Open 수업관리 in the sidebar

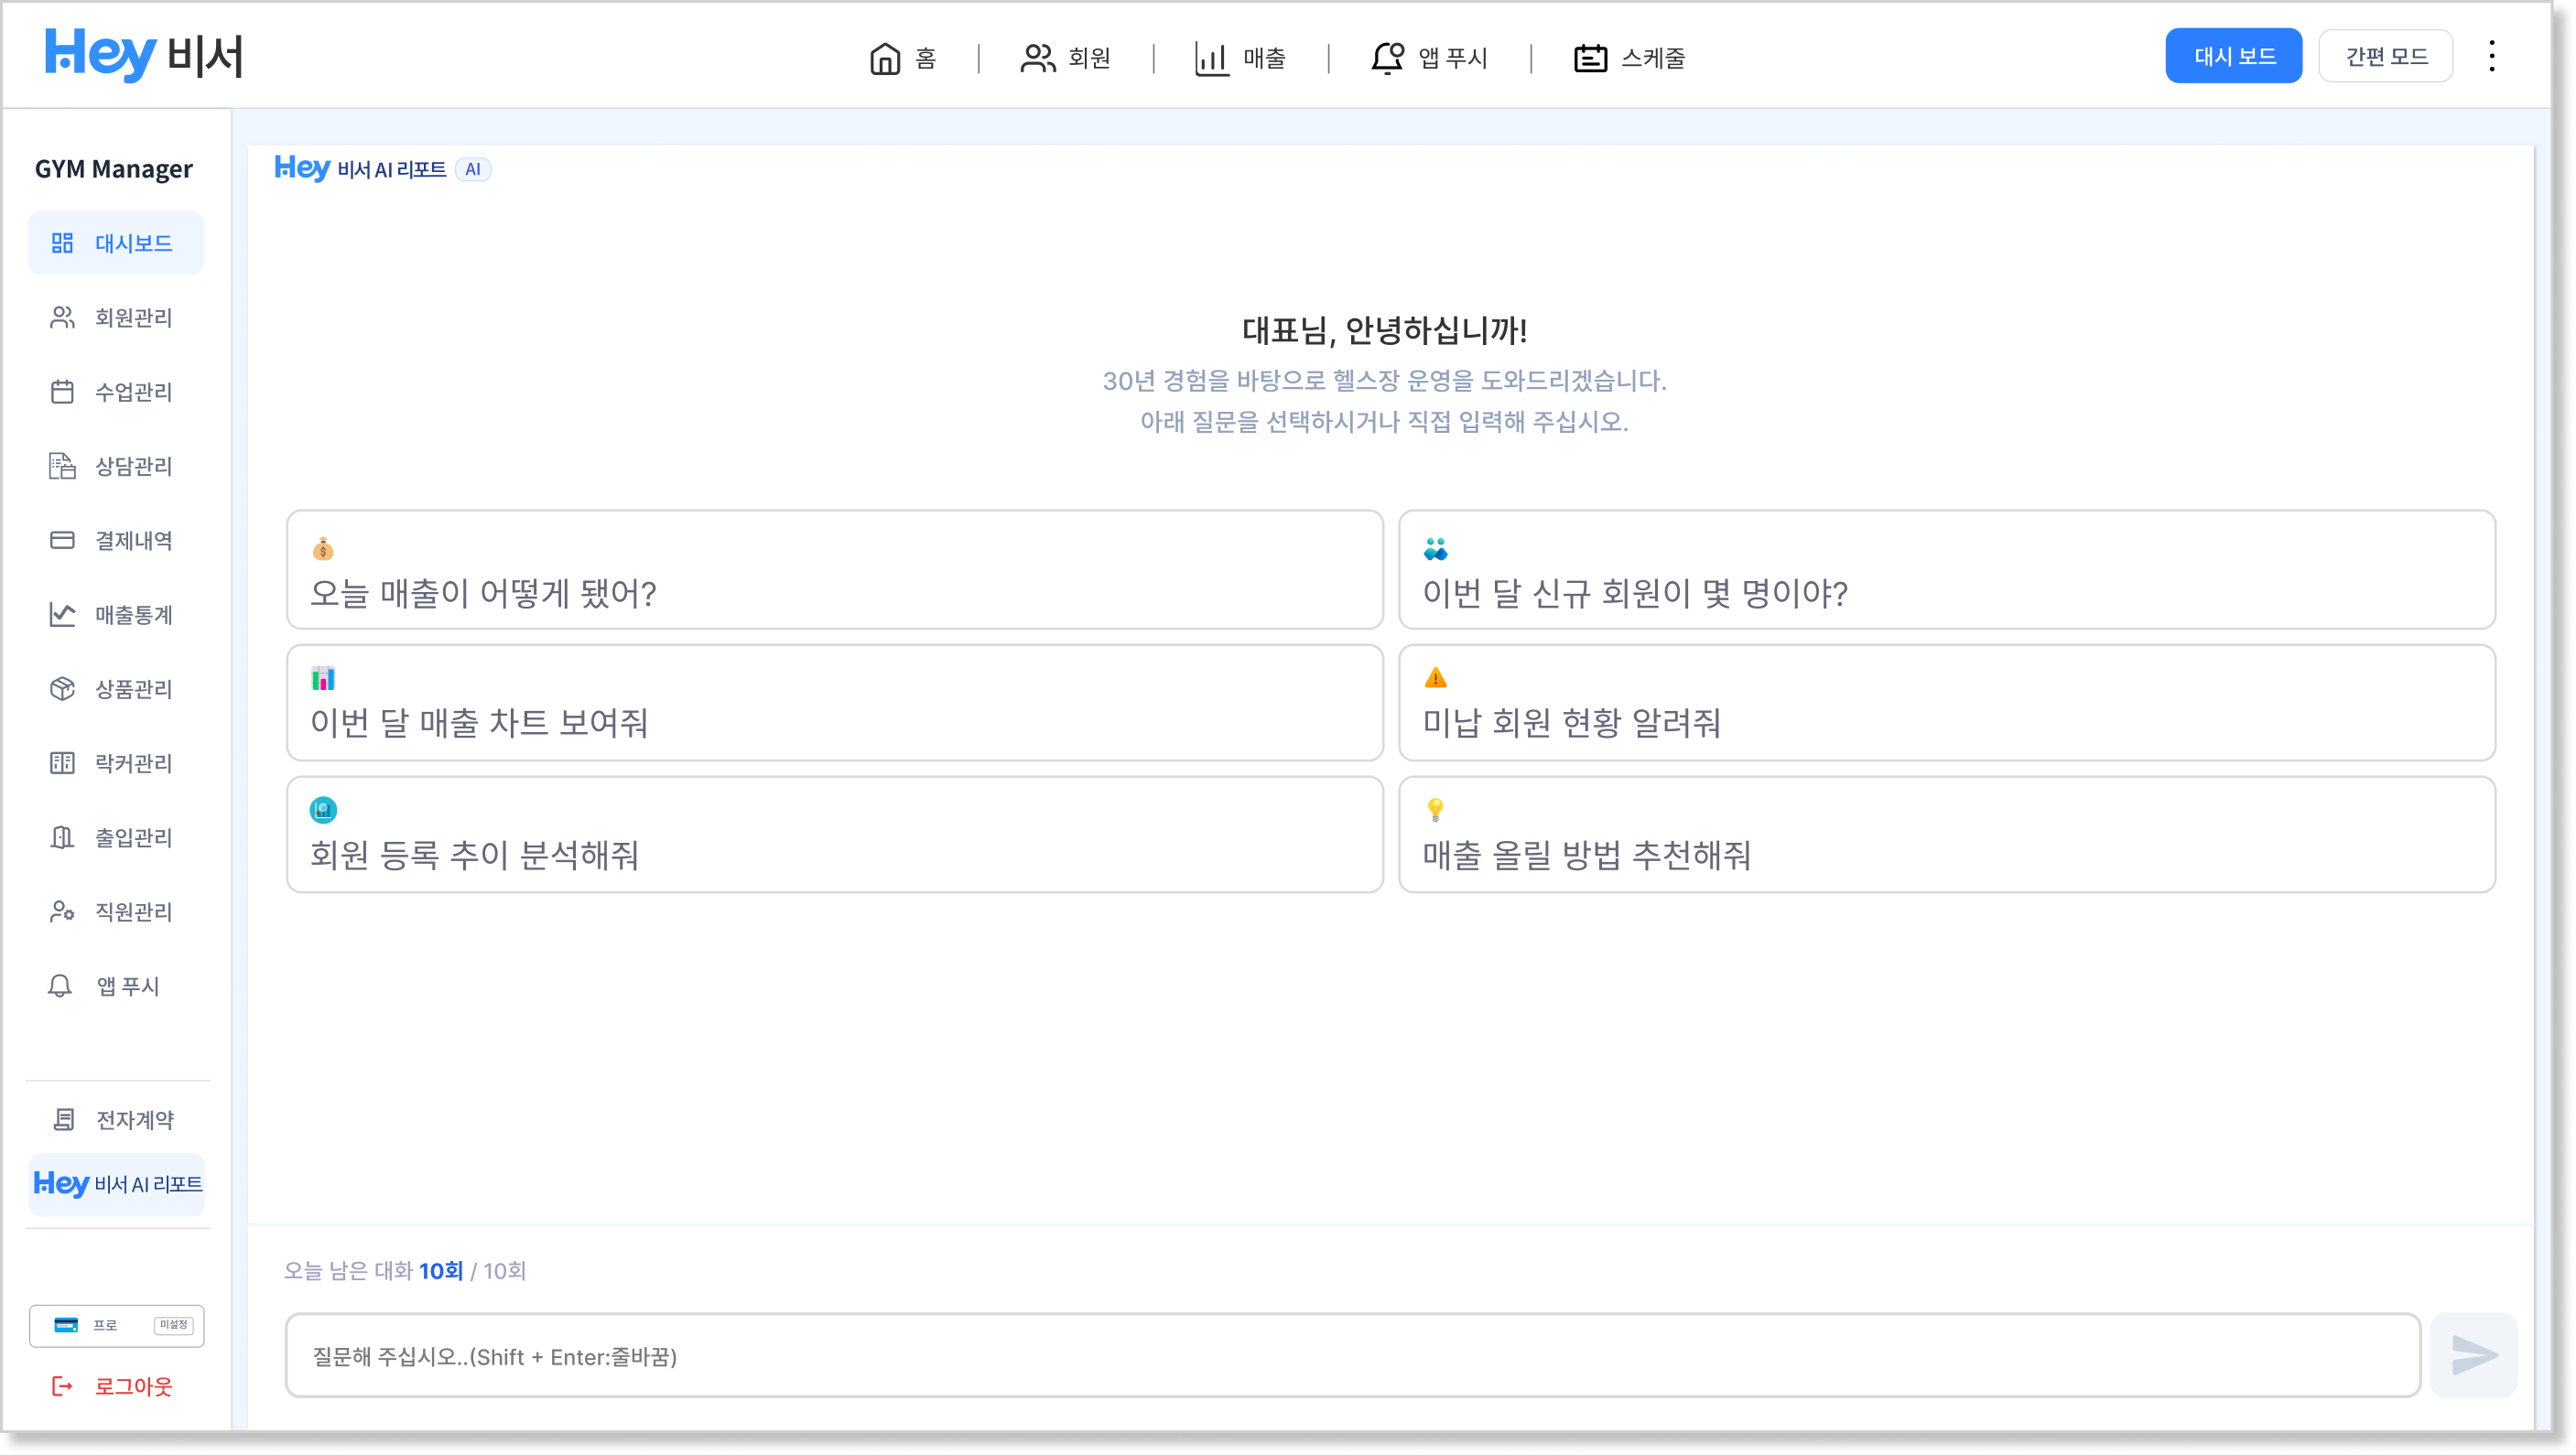click(x=116, y=391)
